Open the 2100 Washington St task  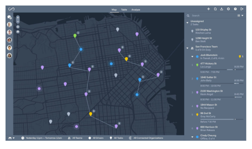point(212,91)
